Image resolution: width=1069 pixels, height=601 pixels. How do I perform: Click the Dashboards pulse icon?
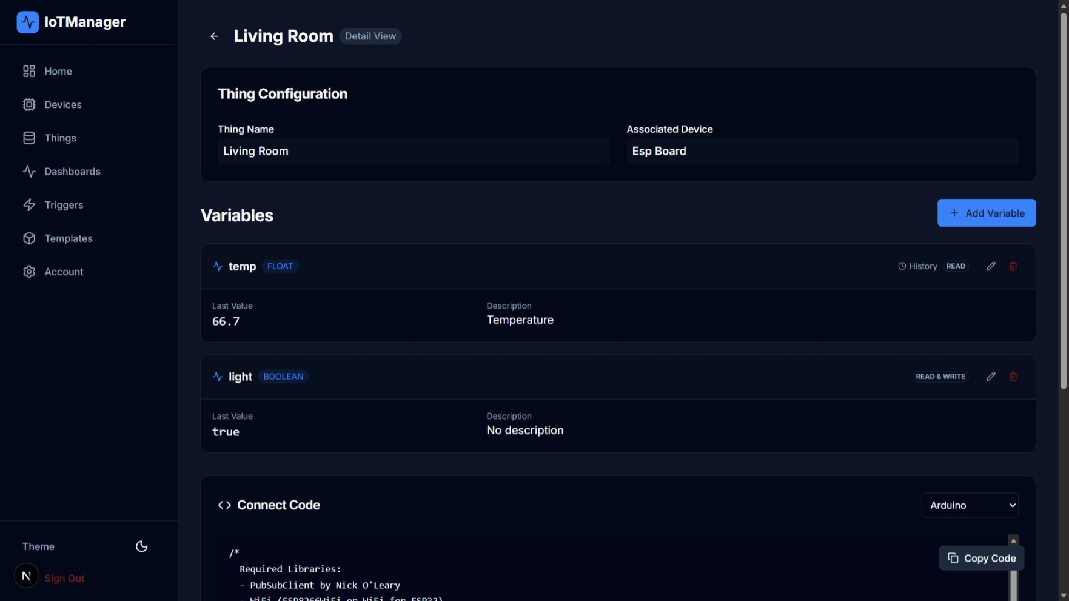29,171
